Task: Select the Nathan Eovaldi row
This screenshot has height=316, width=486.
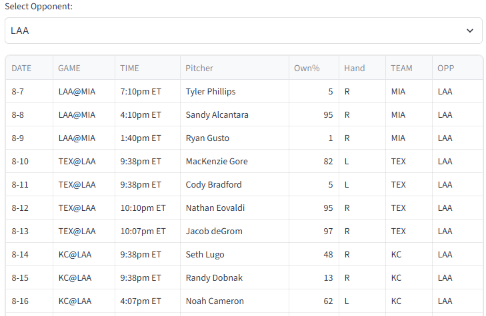Action: (244, 208)
